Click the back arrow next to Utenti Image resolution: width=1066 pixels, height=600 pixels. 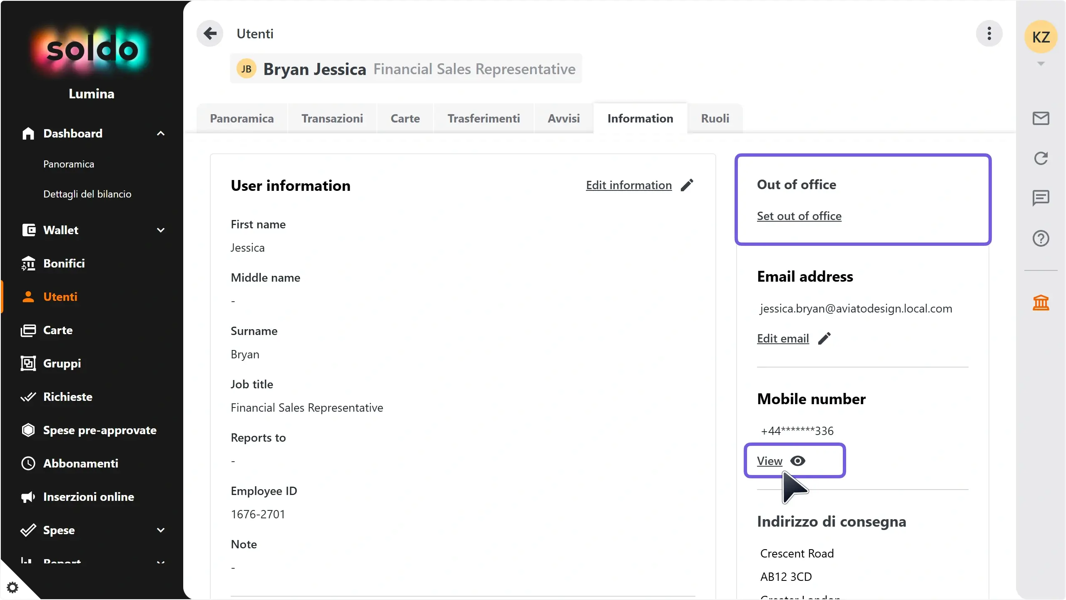tap(210, 33)
